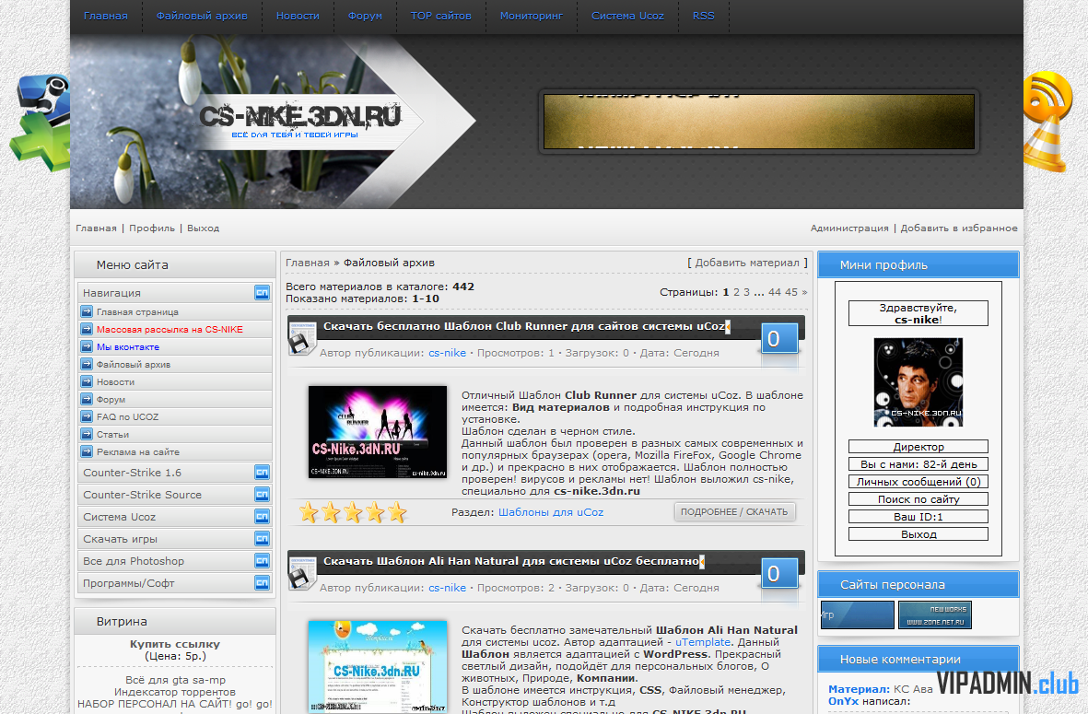This screenshot has width=1088, height=714.
Task: Click the icon beside Статьи
Action: 87,434
